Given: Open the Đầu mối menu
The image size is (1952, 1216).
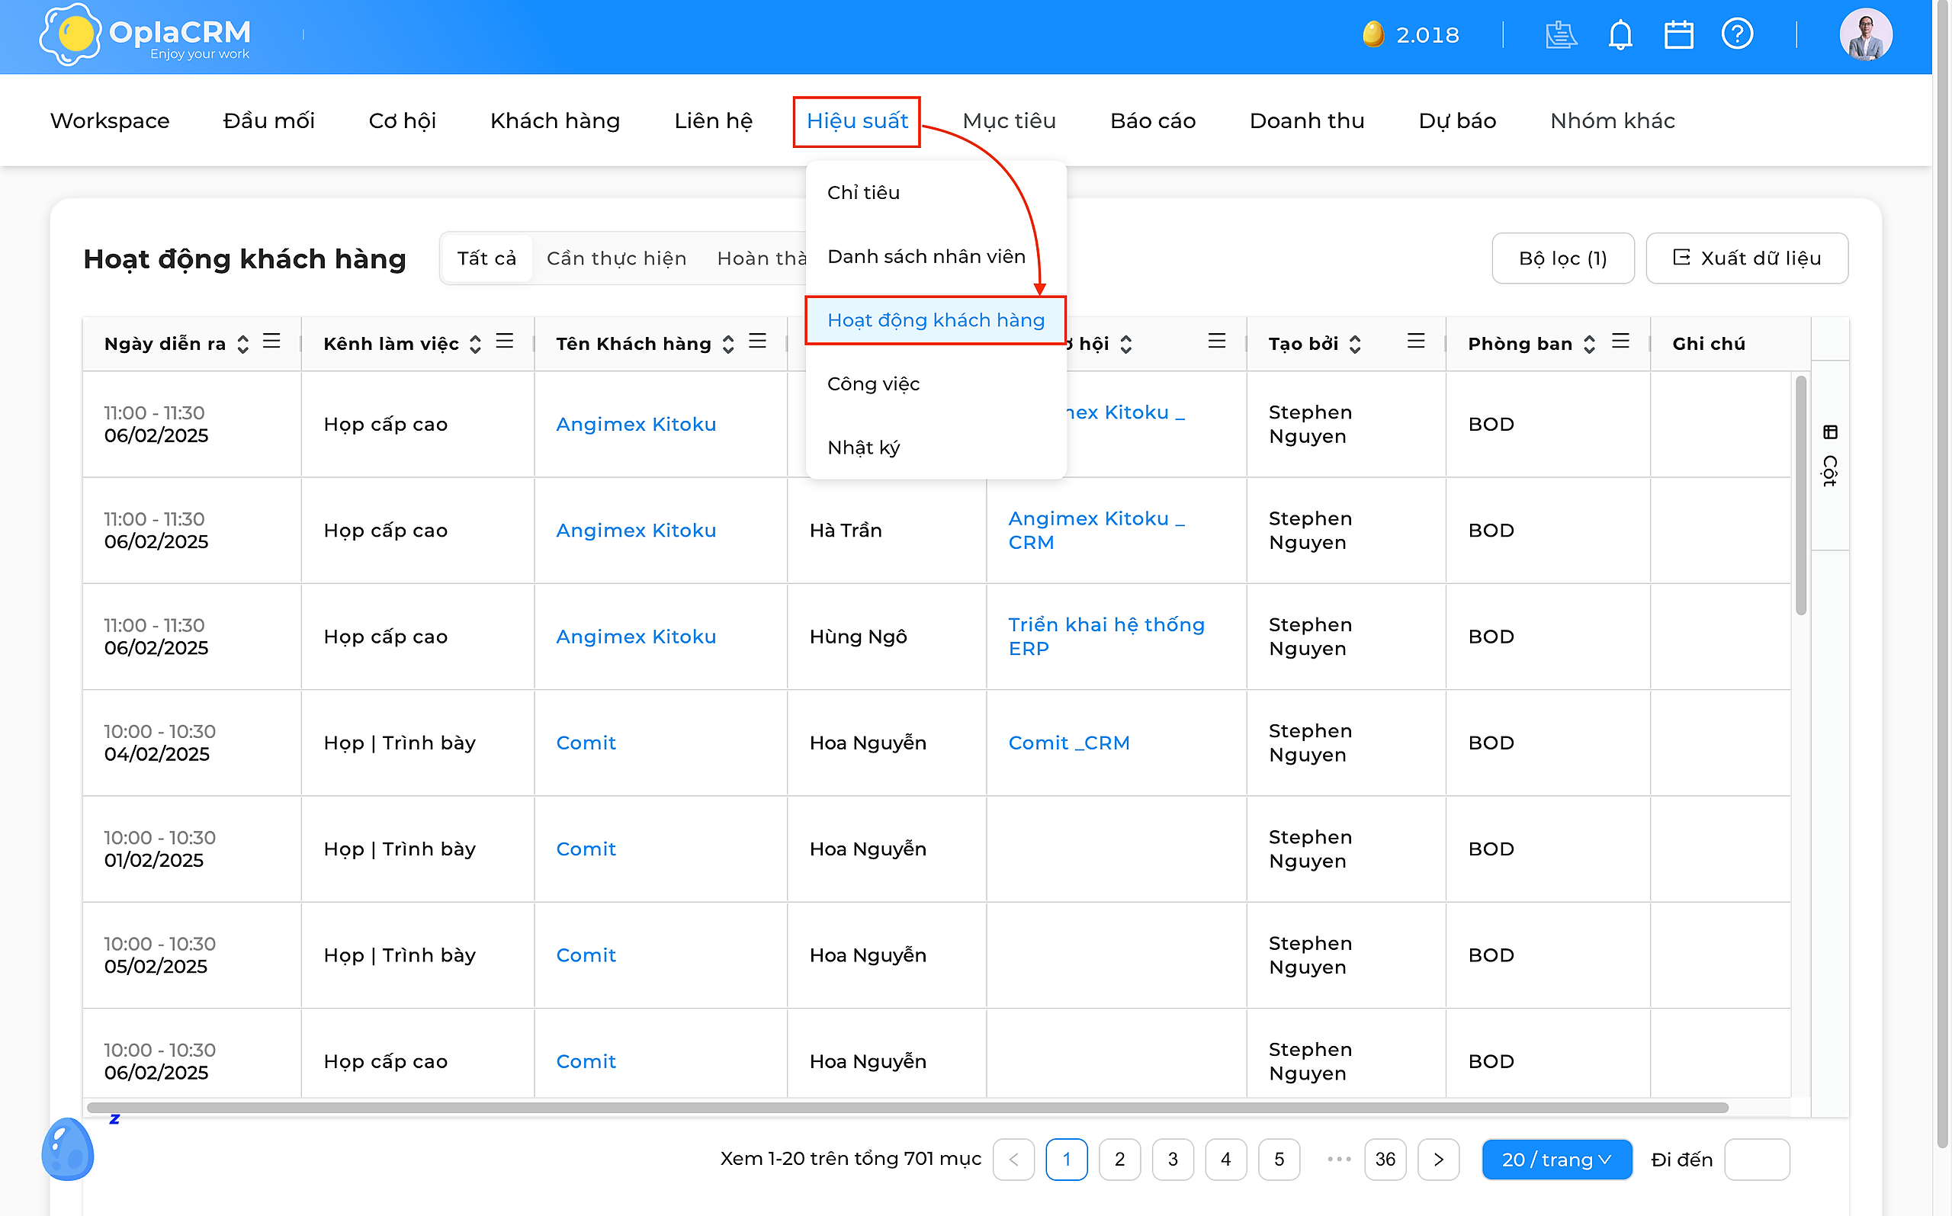Looking at the screenshot, I should (x=268, y=121).
